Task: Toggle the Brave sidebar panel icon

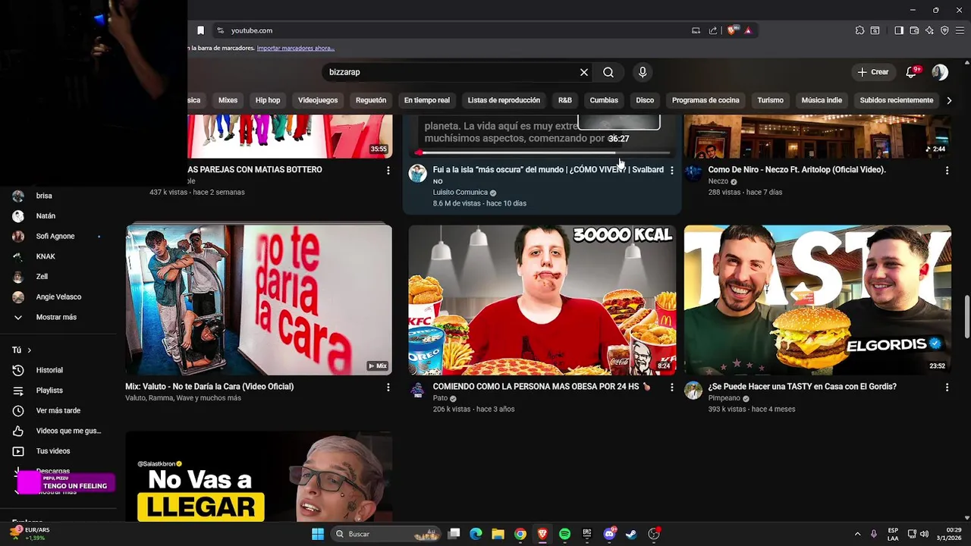Action: coord(898,30)
